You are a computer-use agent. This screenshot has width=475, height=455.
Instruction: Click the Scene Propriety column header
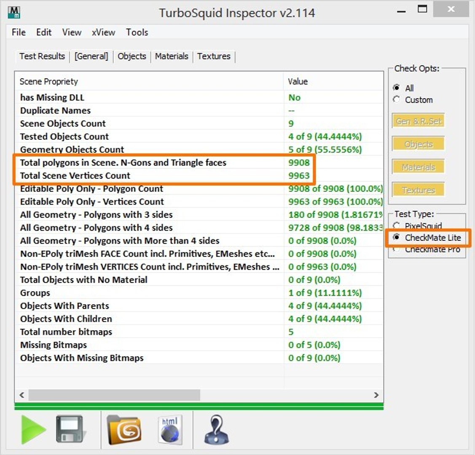(149, 81)
